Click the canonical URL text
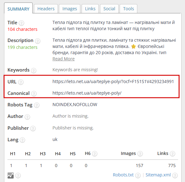The width and height of the screenshot is (185, 182). point(87,93)
